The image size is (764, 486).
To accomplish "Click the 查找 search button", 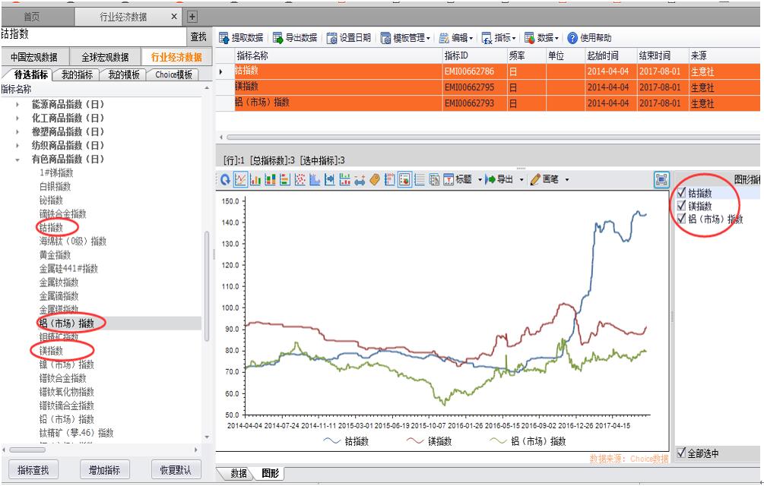I will pyautogui.click(x=198, y=36).
